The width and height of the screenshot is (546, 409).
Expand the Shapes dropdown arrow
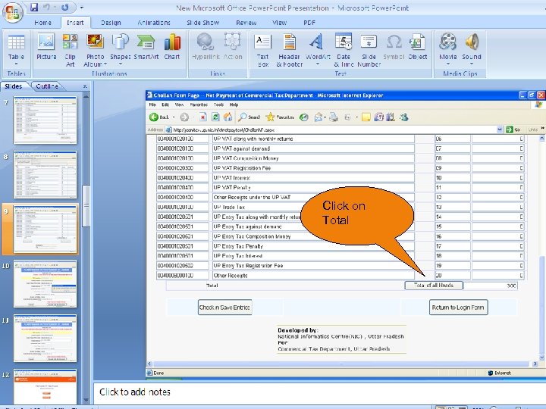(121, 64)
